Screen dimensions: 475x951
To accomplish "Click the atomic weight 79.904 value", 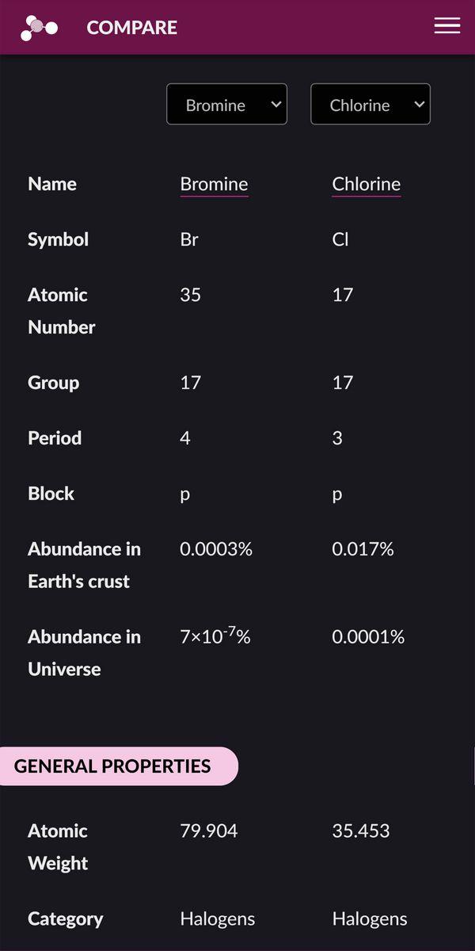I will click(209, 831).
